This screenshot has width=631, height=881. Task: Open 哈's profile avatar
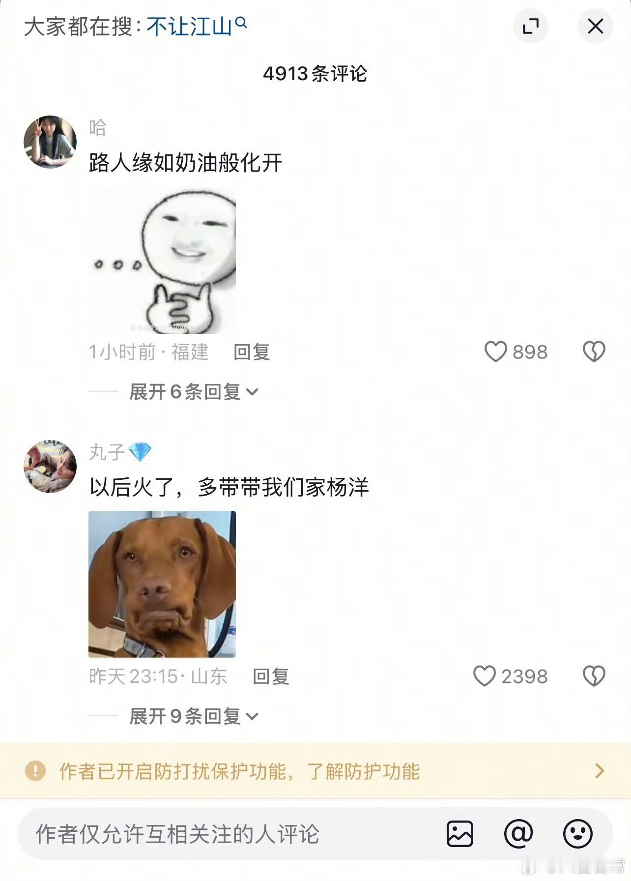50,142
